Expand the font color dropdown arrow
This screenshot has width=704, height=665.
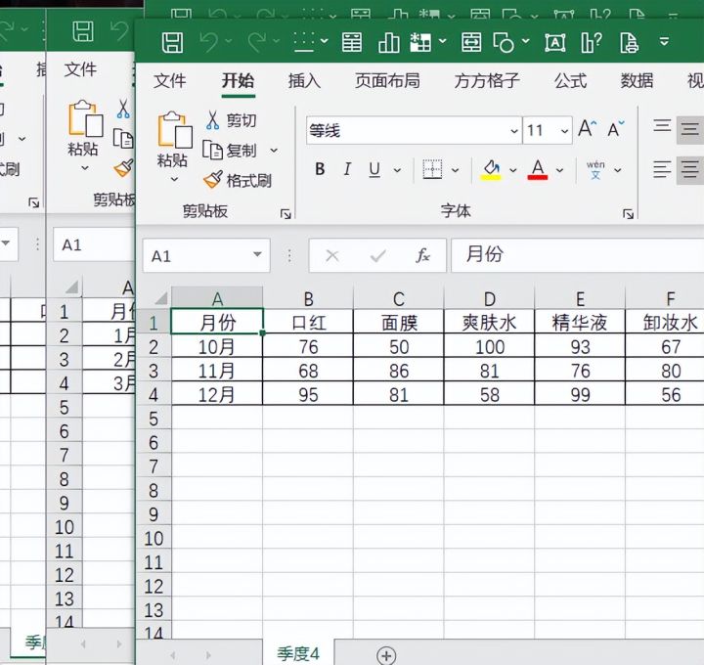(x=559, y=170)
